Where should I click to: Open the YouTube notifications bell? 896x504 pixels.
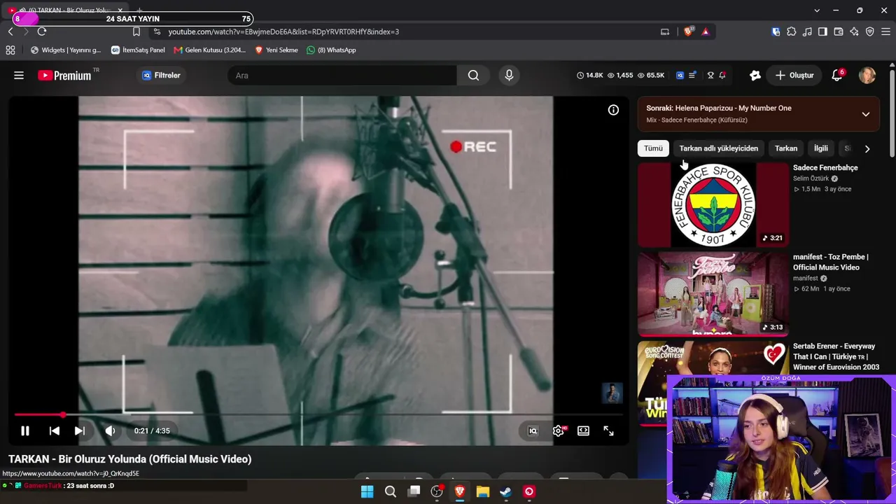pyautogui.click(x=836, y=76)
